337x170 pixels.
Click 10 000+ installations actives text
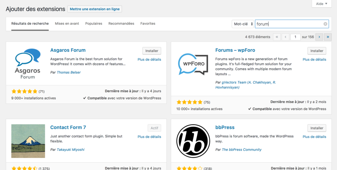point(199,109)
